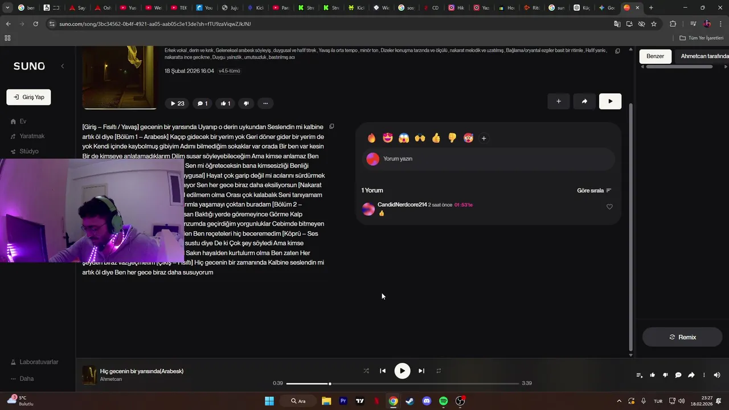729x410 pixels.
Task: Add another reaction with the plus button
Action: [484, 138]
